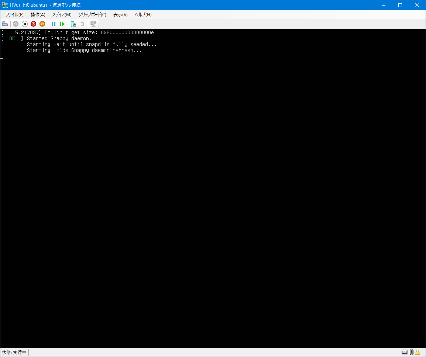426x357 pixels.
Task: Click the keyboard icon in the status bar
Action: pos(405,352)
